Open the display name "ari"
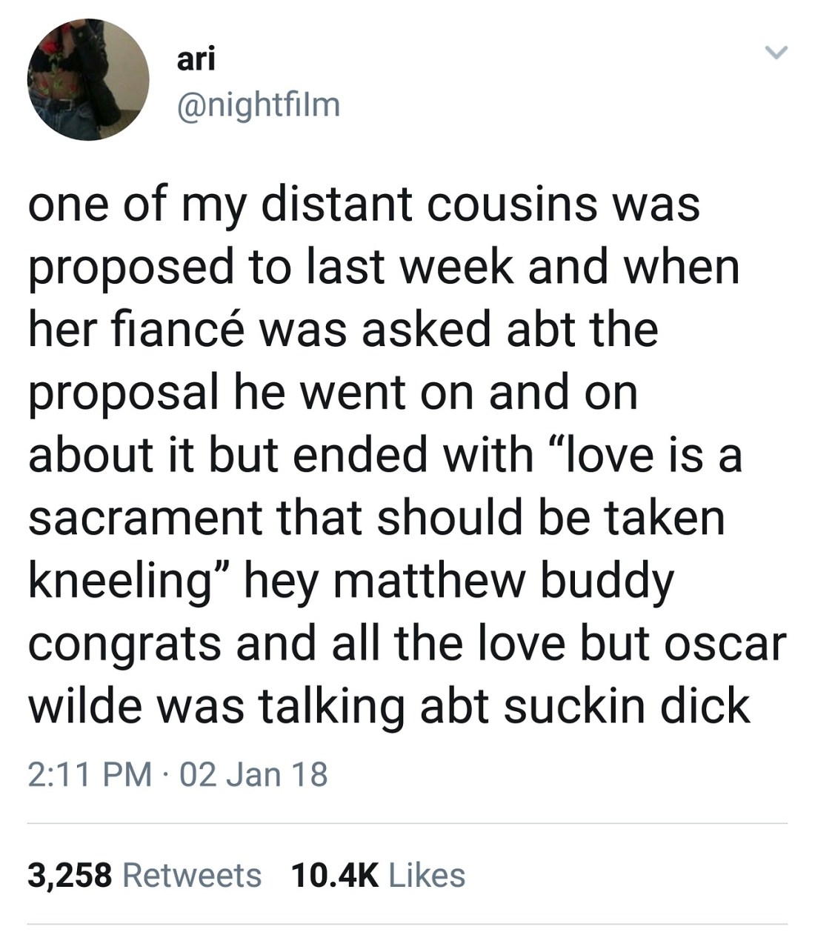Image resolution: width=815 pixels, height=932 pixels. (x=196, y=59)
